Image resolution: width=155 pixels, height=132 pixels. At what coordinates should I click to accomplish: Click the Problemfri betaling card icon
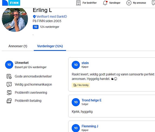[9, 101]
